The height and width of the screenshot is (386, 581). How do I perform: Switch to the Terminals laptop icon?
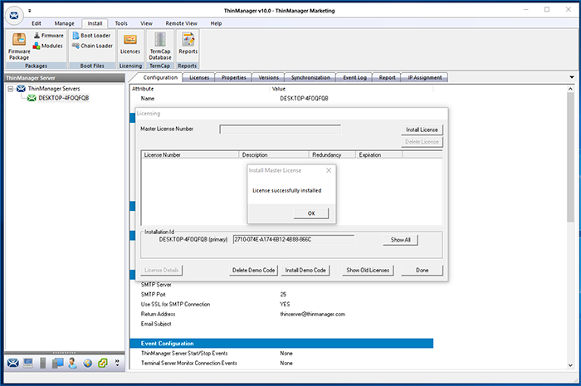[x=28, y=363]
